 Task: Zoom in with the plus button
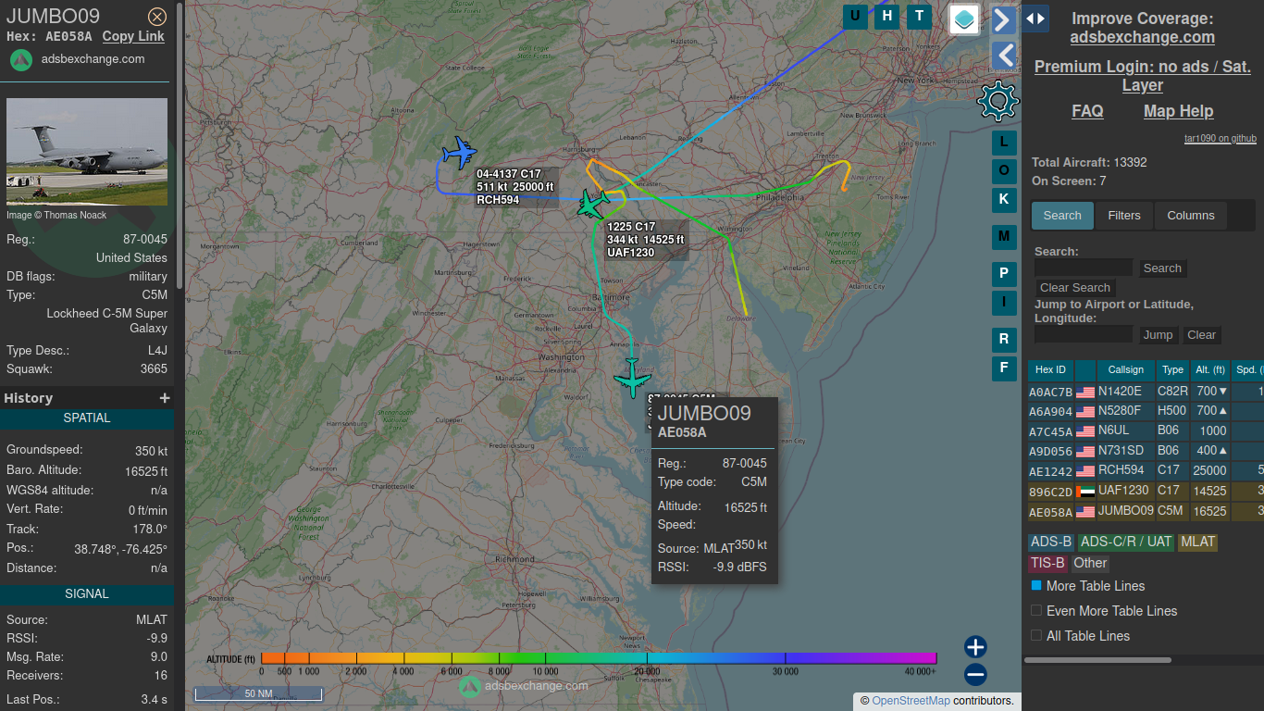tap(975, 647)
